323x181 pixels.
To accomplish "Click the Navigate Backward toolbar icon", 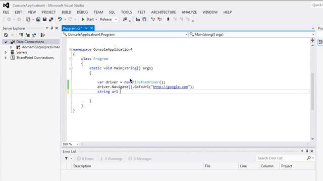I will click(x=9, y=19).
